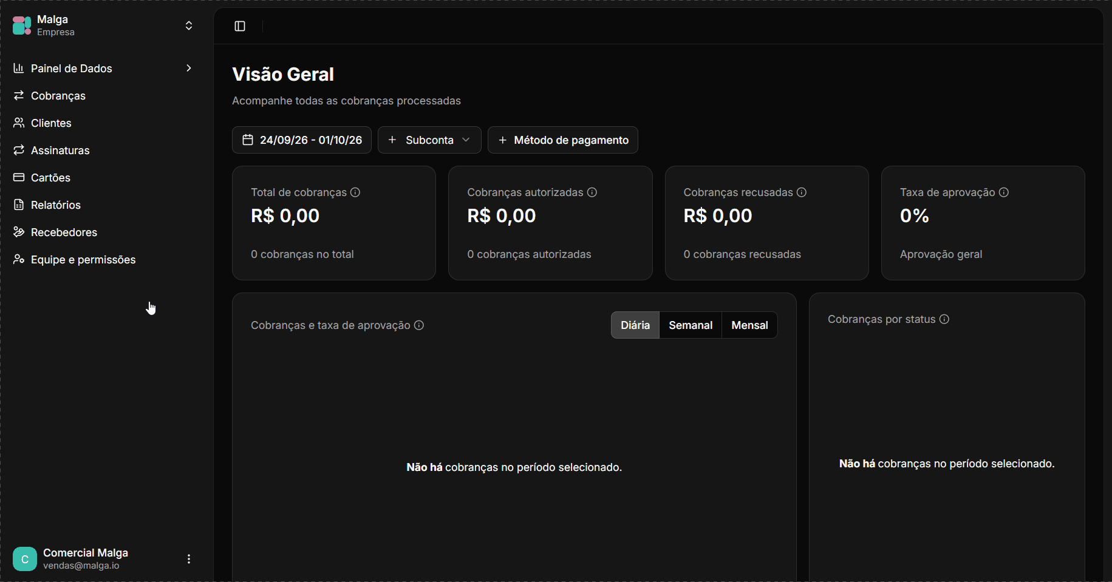Click the plus icon beside Subconta

[392, 140]
